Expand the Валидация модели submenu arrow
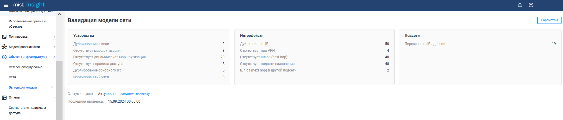The image size is (563, 120). click(52, 87)
